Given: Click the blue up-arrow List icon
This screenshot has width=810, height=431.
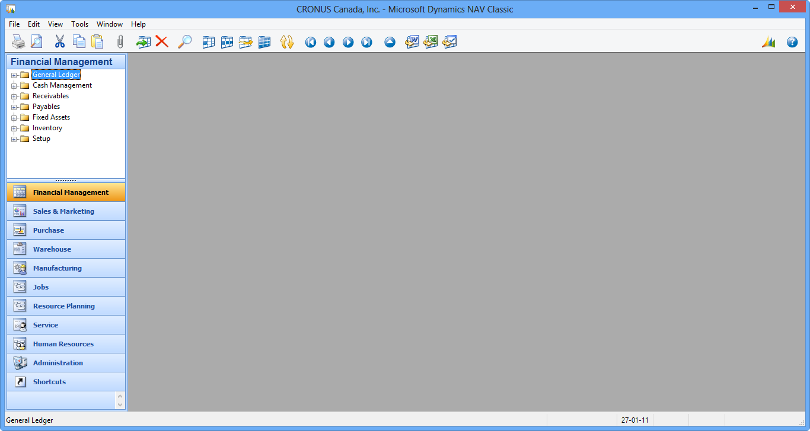Looking at the screenshot, I should (390, 42).
